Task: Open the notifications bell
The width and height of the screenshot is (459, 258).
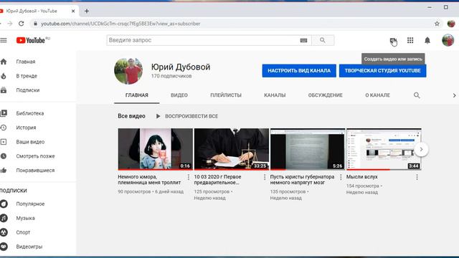Action: 427,40
